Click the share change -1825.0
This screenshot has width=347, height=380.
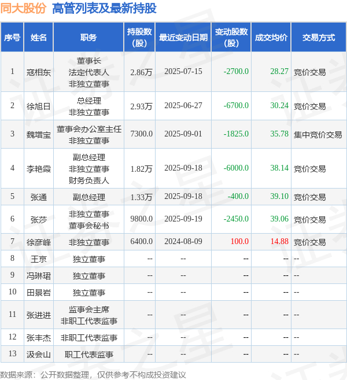(236, 134)
